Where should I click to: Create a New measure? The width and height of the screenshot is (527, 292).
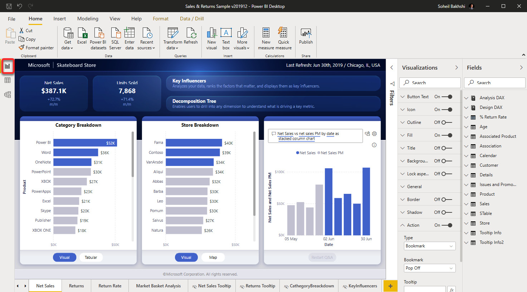[x=266, y=39]
